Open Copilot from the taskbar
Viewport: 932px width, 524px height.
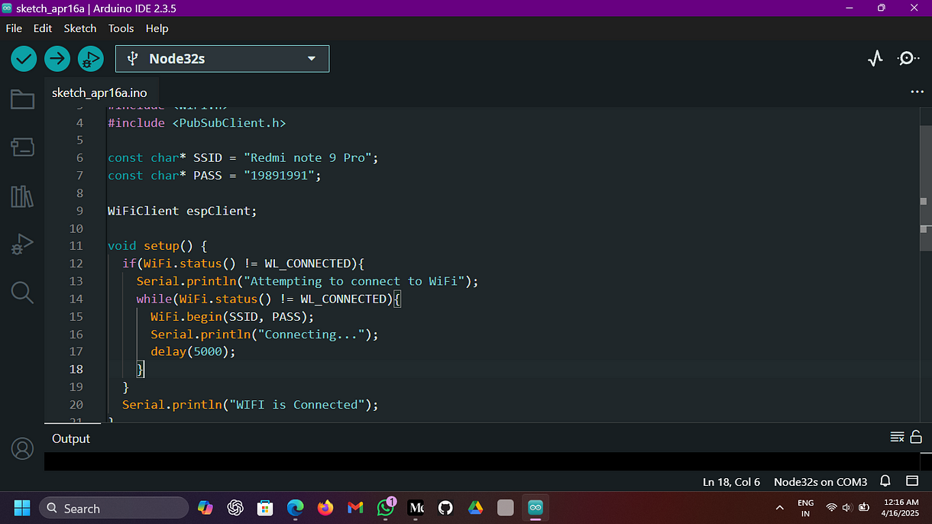pos(205,508)
